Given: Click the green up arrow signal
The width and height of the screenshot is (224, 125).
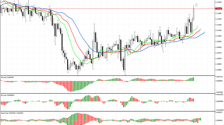Looking at the screenshot, I should click(x=196, y=5).
